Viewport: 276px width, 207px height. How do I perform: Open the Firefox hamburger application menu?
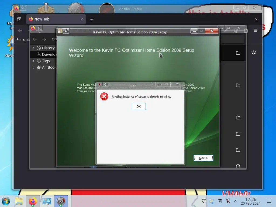256,30
